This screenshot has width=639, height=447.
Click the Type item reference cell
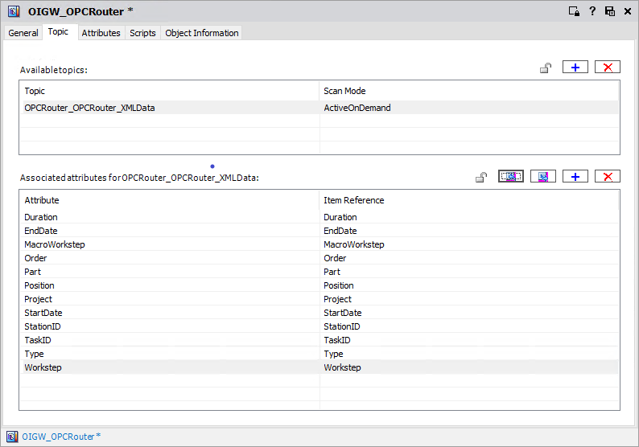point(469,354)
